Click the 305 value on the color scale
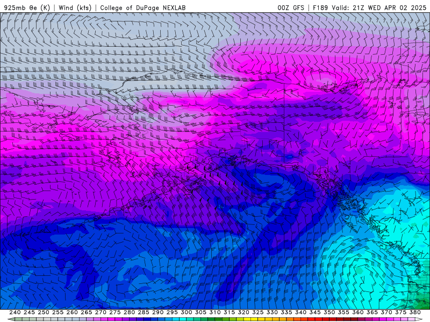This screenshot has width=430, height=322. tap(200, 312)
